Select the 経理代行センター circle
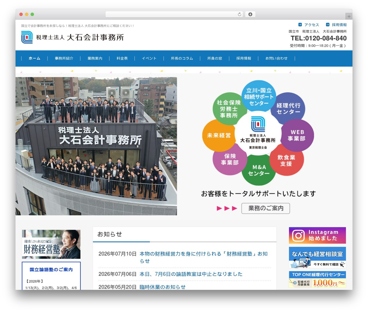This screenshot has width=368, height=312. pos(288,109)
